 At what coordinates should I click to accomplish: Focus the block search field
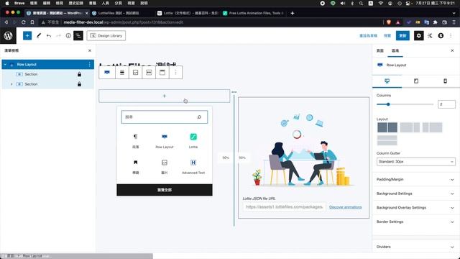click(165, 117)
